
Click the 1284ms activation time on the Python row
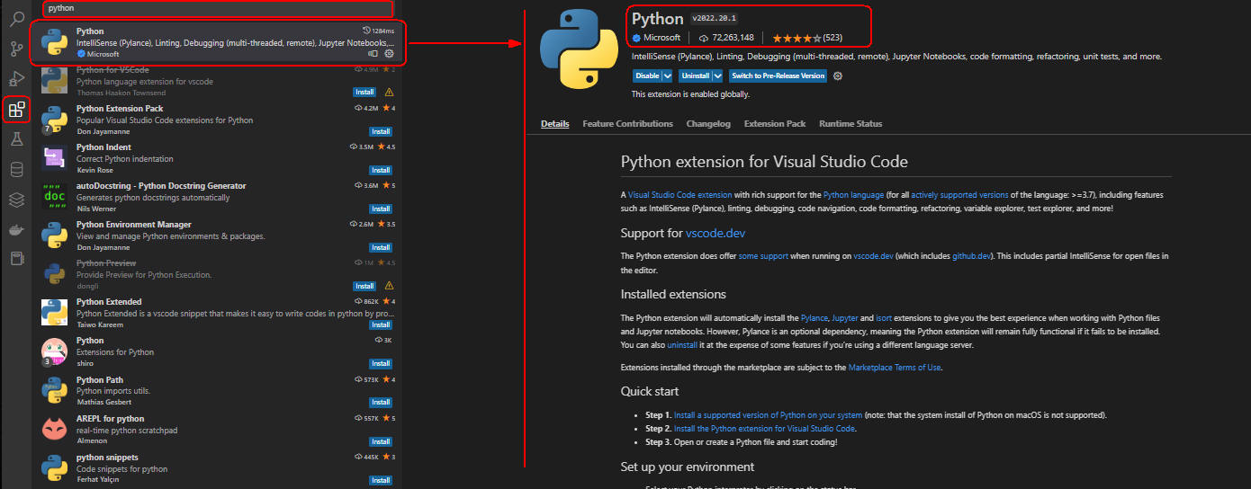coord(379,31)
